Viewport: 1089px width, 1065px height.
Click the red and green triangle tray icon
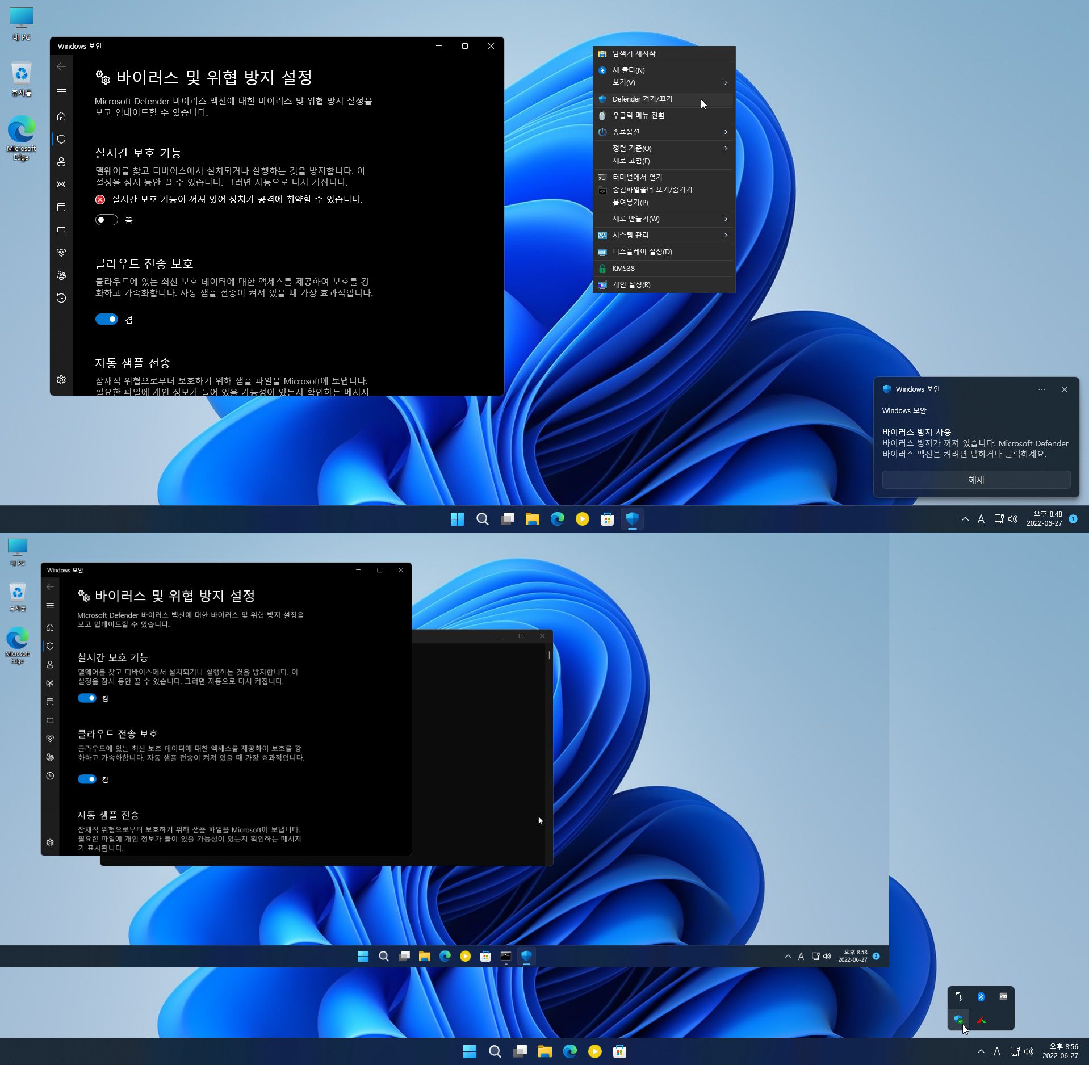(x=981, y=1020)
